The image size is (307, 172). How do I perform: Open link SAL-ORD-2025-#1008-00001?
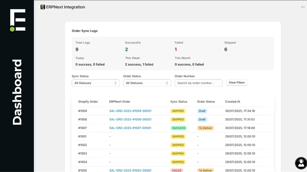click(130, 119)
